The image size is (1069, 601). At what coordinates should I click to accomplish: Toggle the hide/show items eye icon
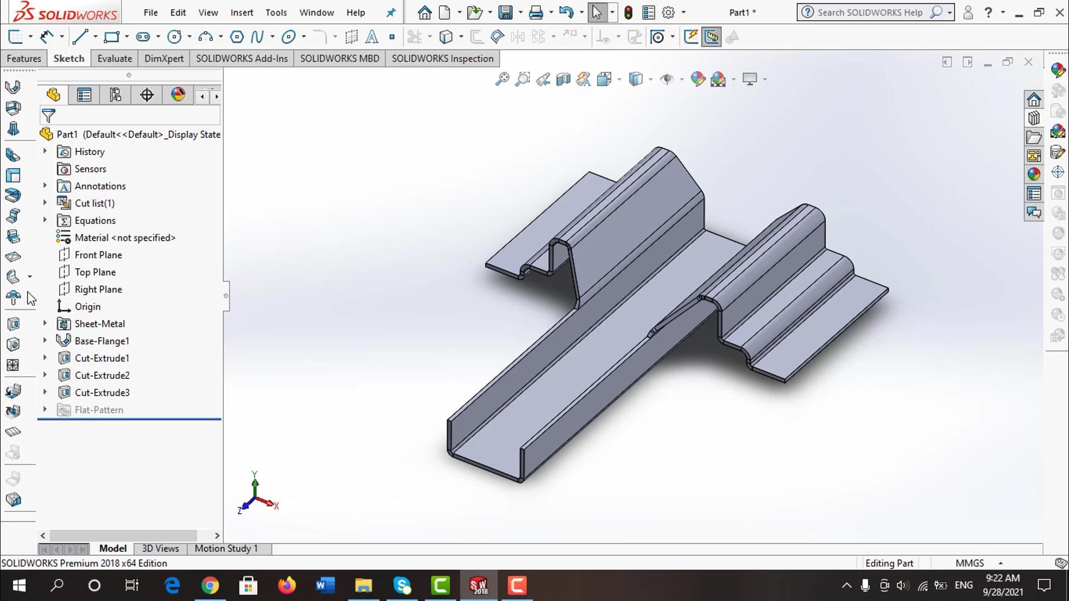tap(666, 79)
